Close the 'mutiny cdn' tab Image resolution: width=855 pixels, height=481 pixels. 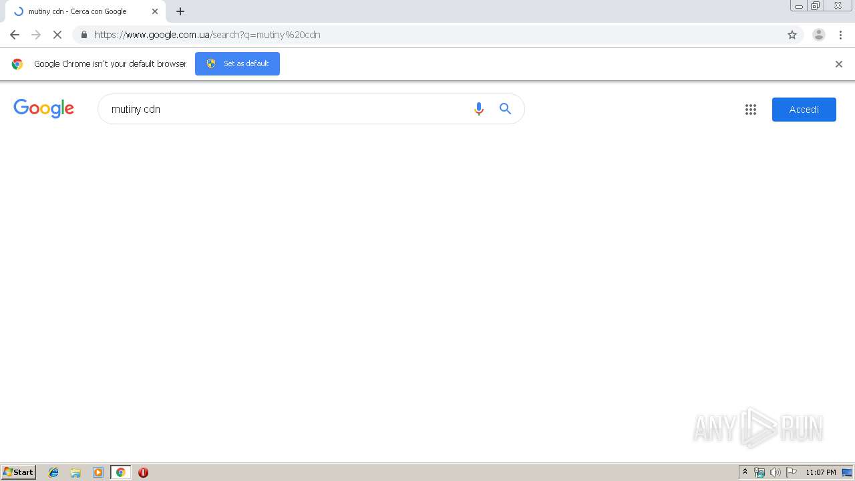click(155, 11)
